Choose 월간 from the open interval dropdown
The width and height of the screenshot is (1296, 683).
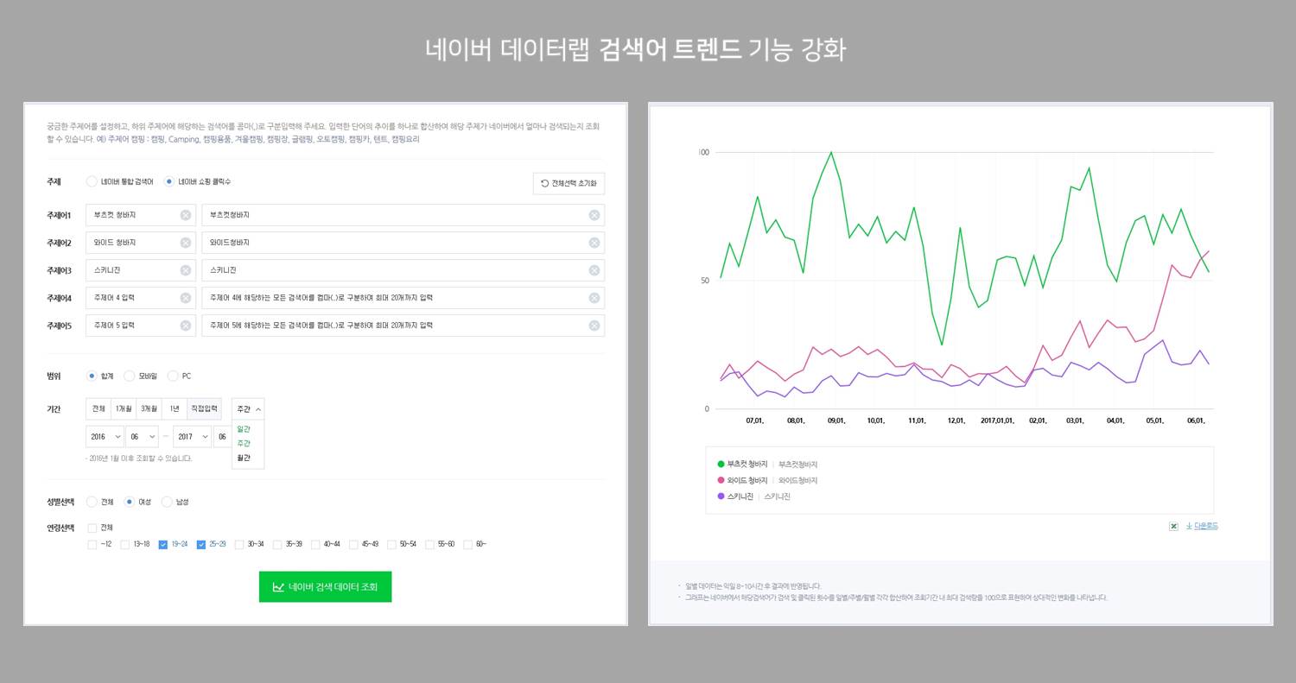(x=244, y=458)
